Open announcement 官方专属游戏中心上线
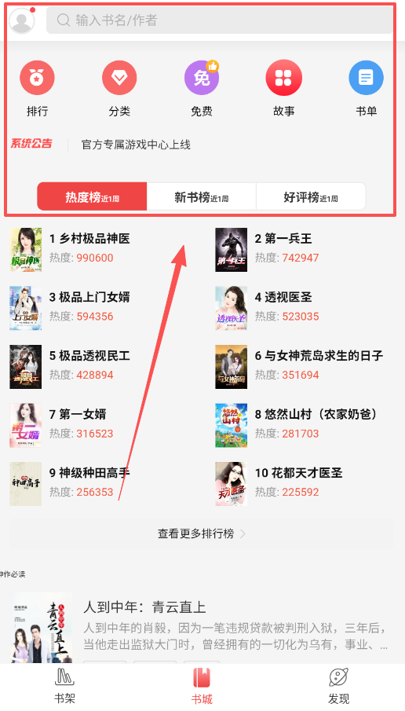405x711 pixels. click(136, 145)
